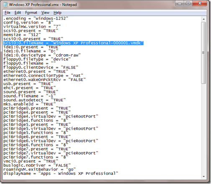
Task: Click the ide1:0.fileName = "D:" line
Action: [31, 51]
